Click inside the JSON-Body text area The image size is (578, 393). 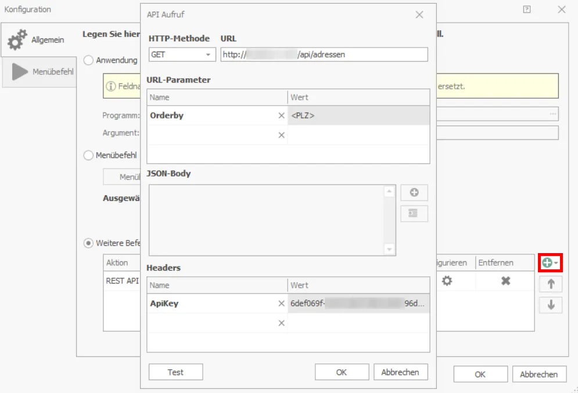[x=267, y=220]
